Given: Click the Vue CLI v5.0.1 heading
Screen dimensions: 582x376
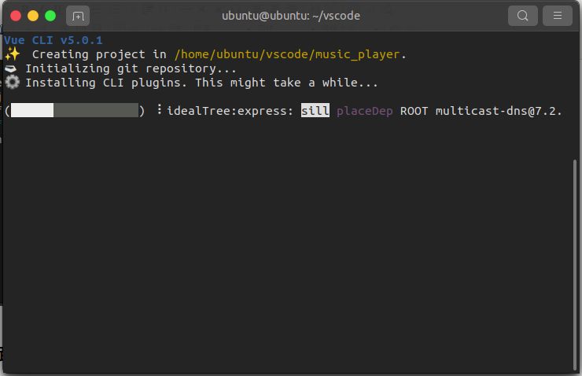Looking at the screenshot, I should coord(53,40).
